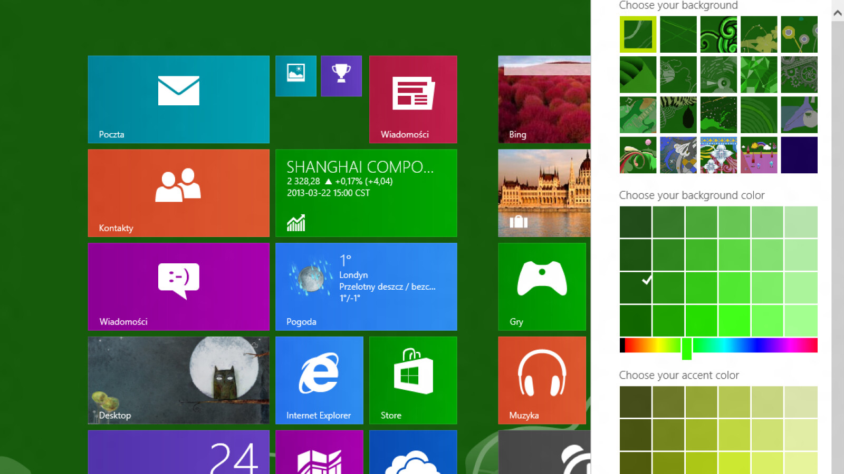
Task: Select the swirl pattern background thumbnail
Action: [718, 35]
